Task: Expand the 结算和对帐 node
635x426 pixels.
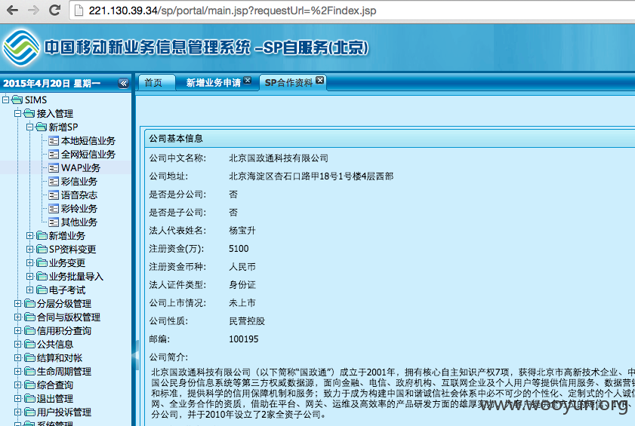Action: (x=17, y=357)
